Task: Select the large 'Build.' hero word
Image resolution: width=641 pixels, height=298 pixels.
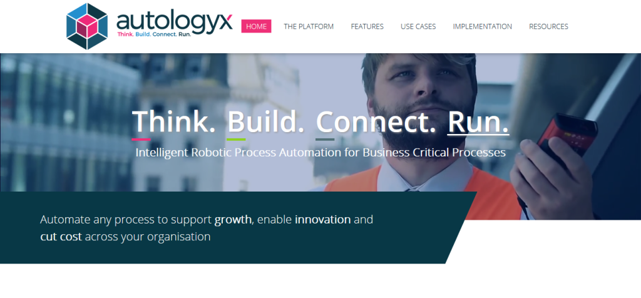Action: click(x=265, y=121)
